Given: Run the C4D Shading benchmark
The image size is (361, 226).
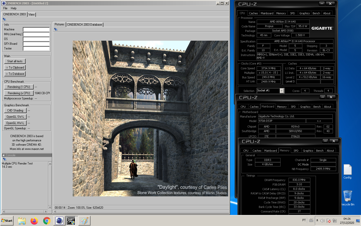Looking at the screenshot, I should (15, 110).
